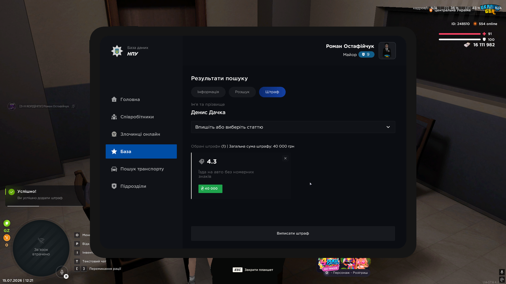506x284 pixels.
Task: Click the ID: 248510 text
Action: pos(461,24)
